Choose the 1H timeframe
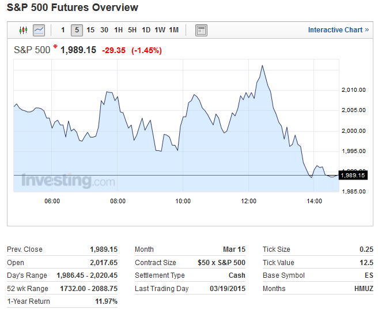The width and height of the screenshot is (378, 313). click(x=118, y=30)
